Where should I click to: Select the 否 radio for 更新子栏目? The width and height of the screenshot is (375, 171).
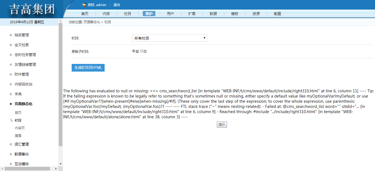142,51
